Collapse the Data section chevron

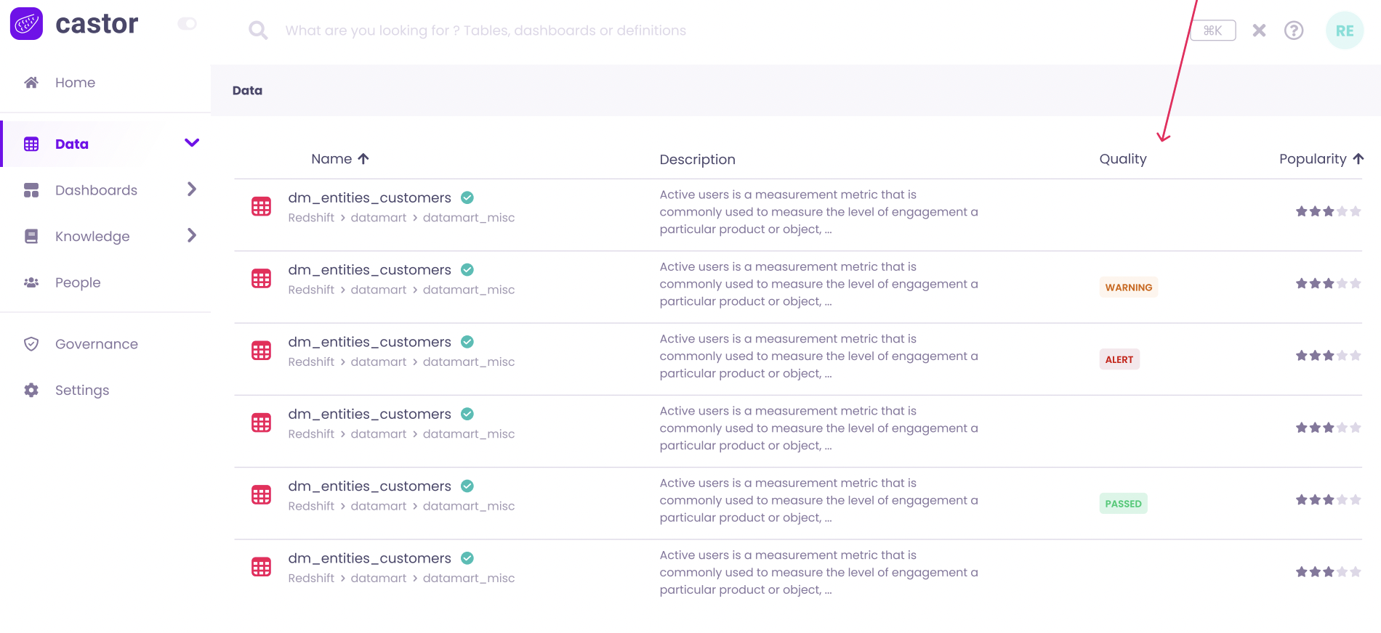click(192, 143)
